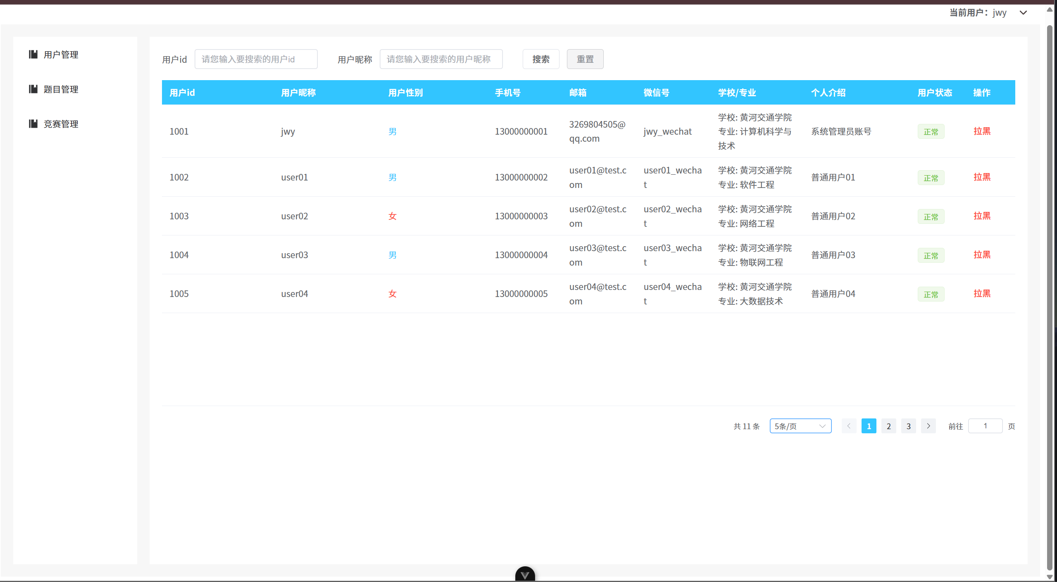This screenshot has height=582, width=1057.
Task: Go to page 3 in pagination
Action: pos(908,426)
